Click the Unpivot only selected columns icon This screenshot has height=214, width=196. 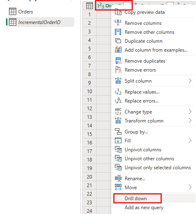point(118,168)
